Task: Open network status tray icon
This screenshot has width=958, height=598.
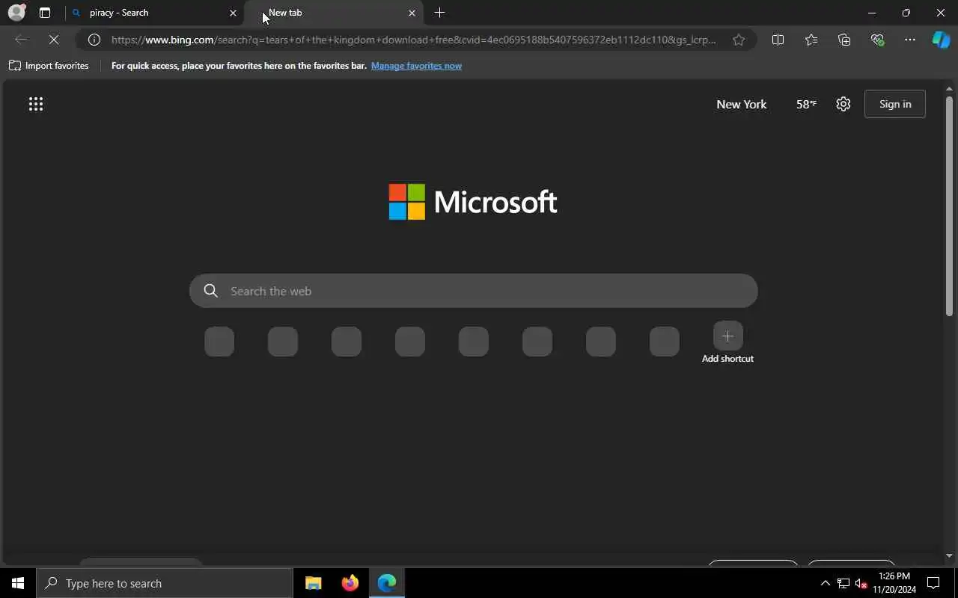Action: pos(843,583)
